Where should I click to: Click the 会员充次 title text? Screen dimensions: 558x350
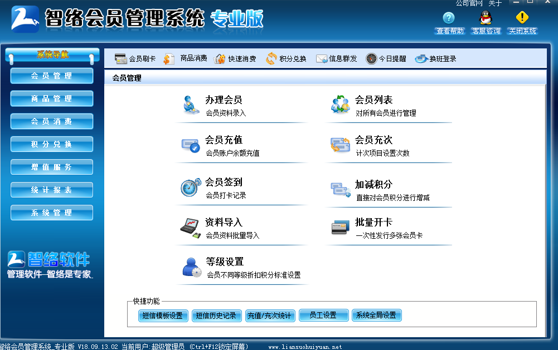click(x=373, y=140)
